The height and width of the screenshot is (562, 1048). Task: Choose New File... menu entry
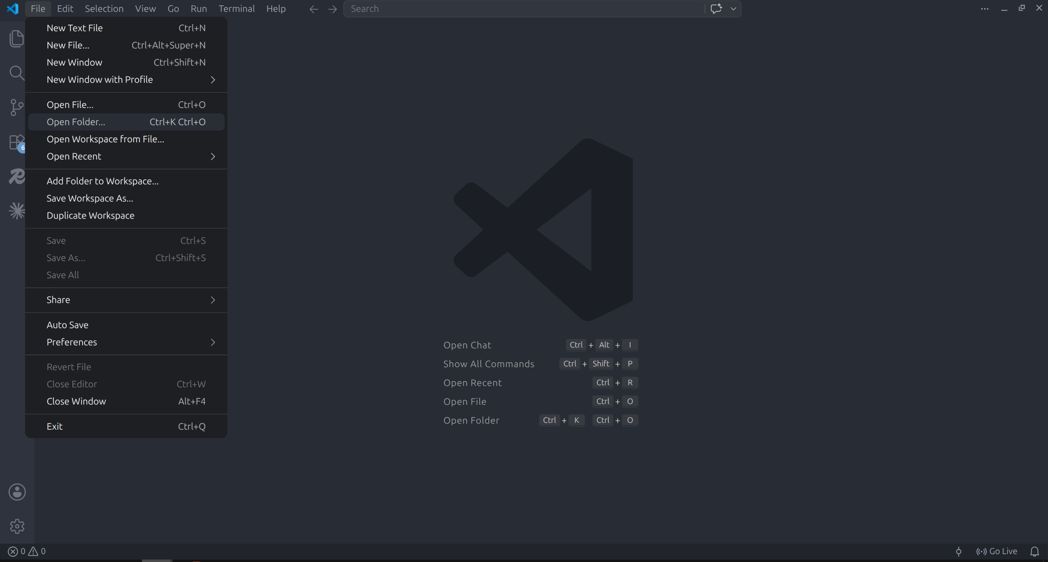[x=126, y=45]
